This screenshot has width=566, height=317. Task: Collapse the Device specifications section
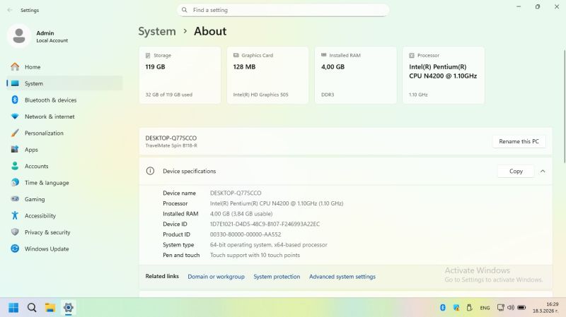[543, 171]
